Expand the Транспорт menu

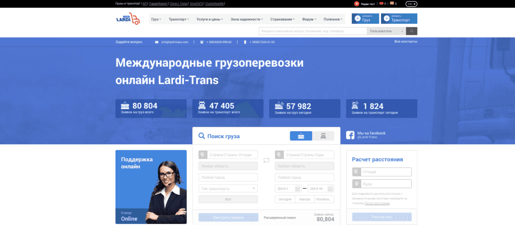[x=179, y=19]
